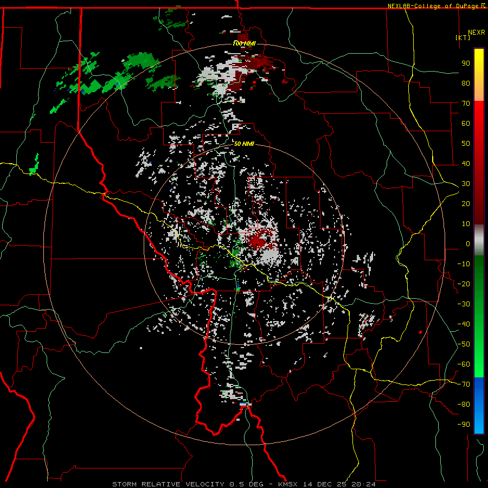Click the 0.5 DEG elevation text
This screenshot has width=488, height=488.
247,484
